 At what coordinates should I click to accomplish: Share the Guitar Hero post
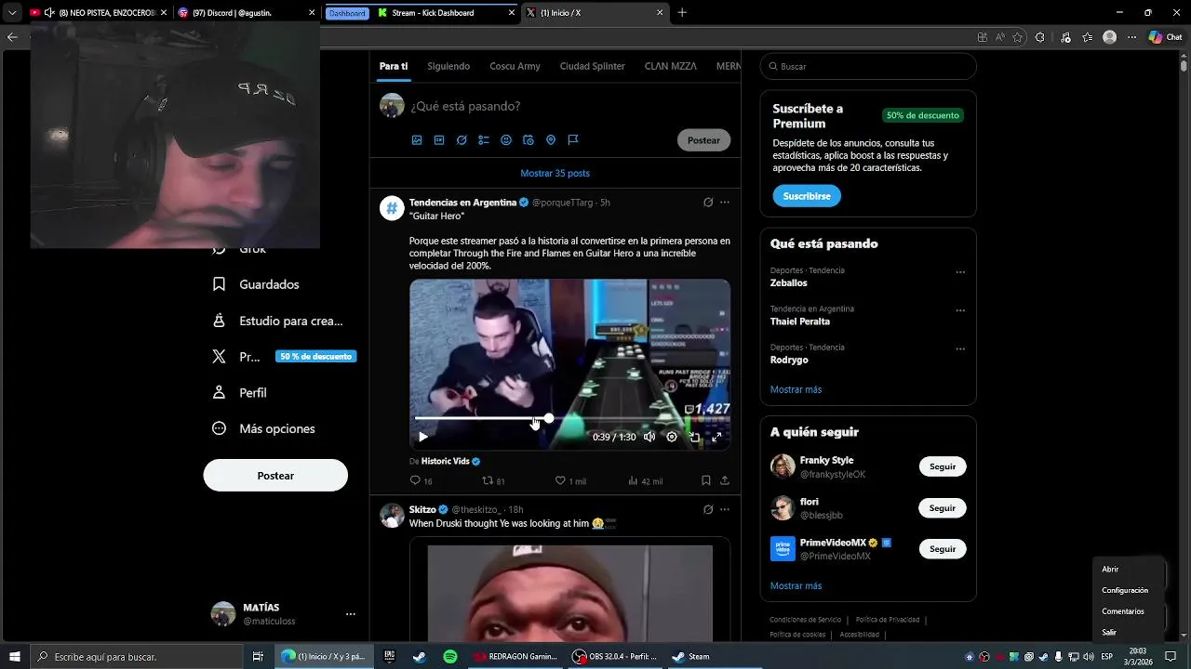pyautogui.click(x=725, y=480)
